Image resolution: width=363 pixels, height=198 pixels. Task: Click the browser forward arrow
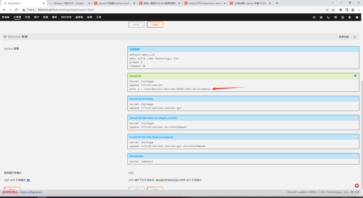click(x=10, y=10)
